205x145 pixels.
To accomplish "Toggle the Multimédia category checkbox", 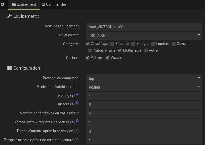I will (x=120, y=50).
